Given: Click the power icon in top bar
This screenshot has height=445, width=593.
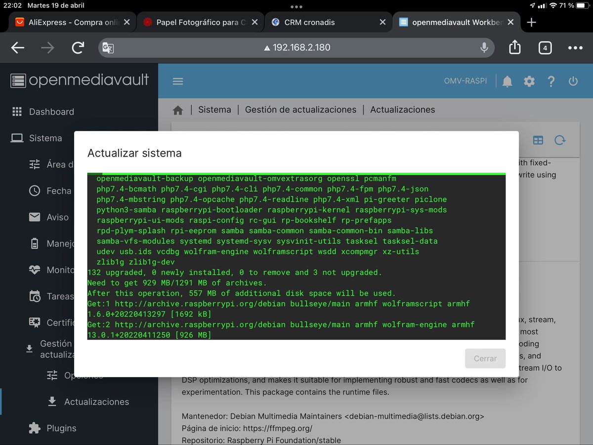Looking at the screenshot, I should (573, 82).
